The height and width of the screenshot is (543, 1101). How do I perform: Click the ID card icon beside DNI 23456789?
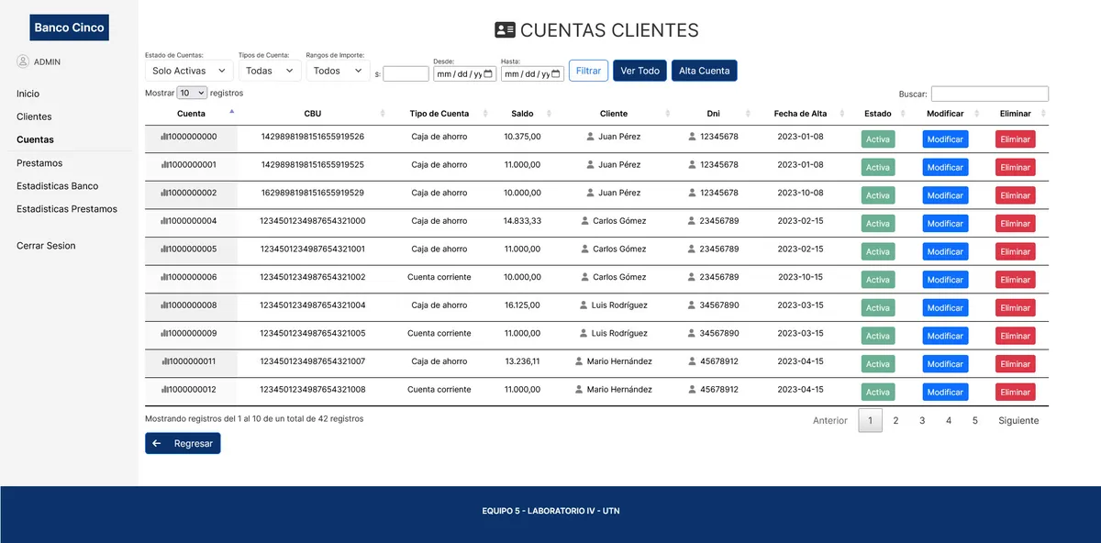click(689, 223)
